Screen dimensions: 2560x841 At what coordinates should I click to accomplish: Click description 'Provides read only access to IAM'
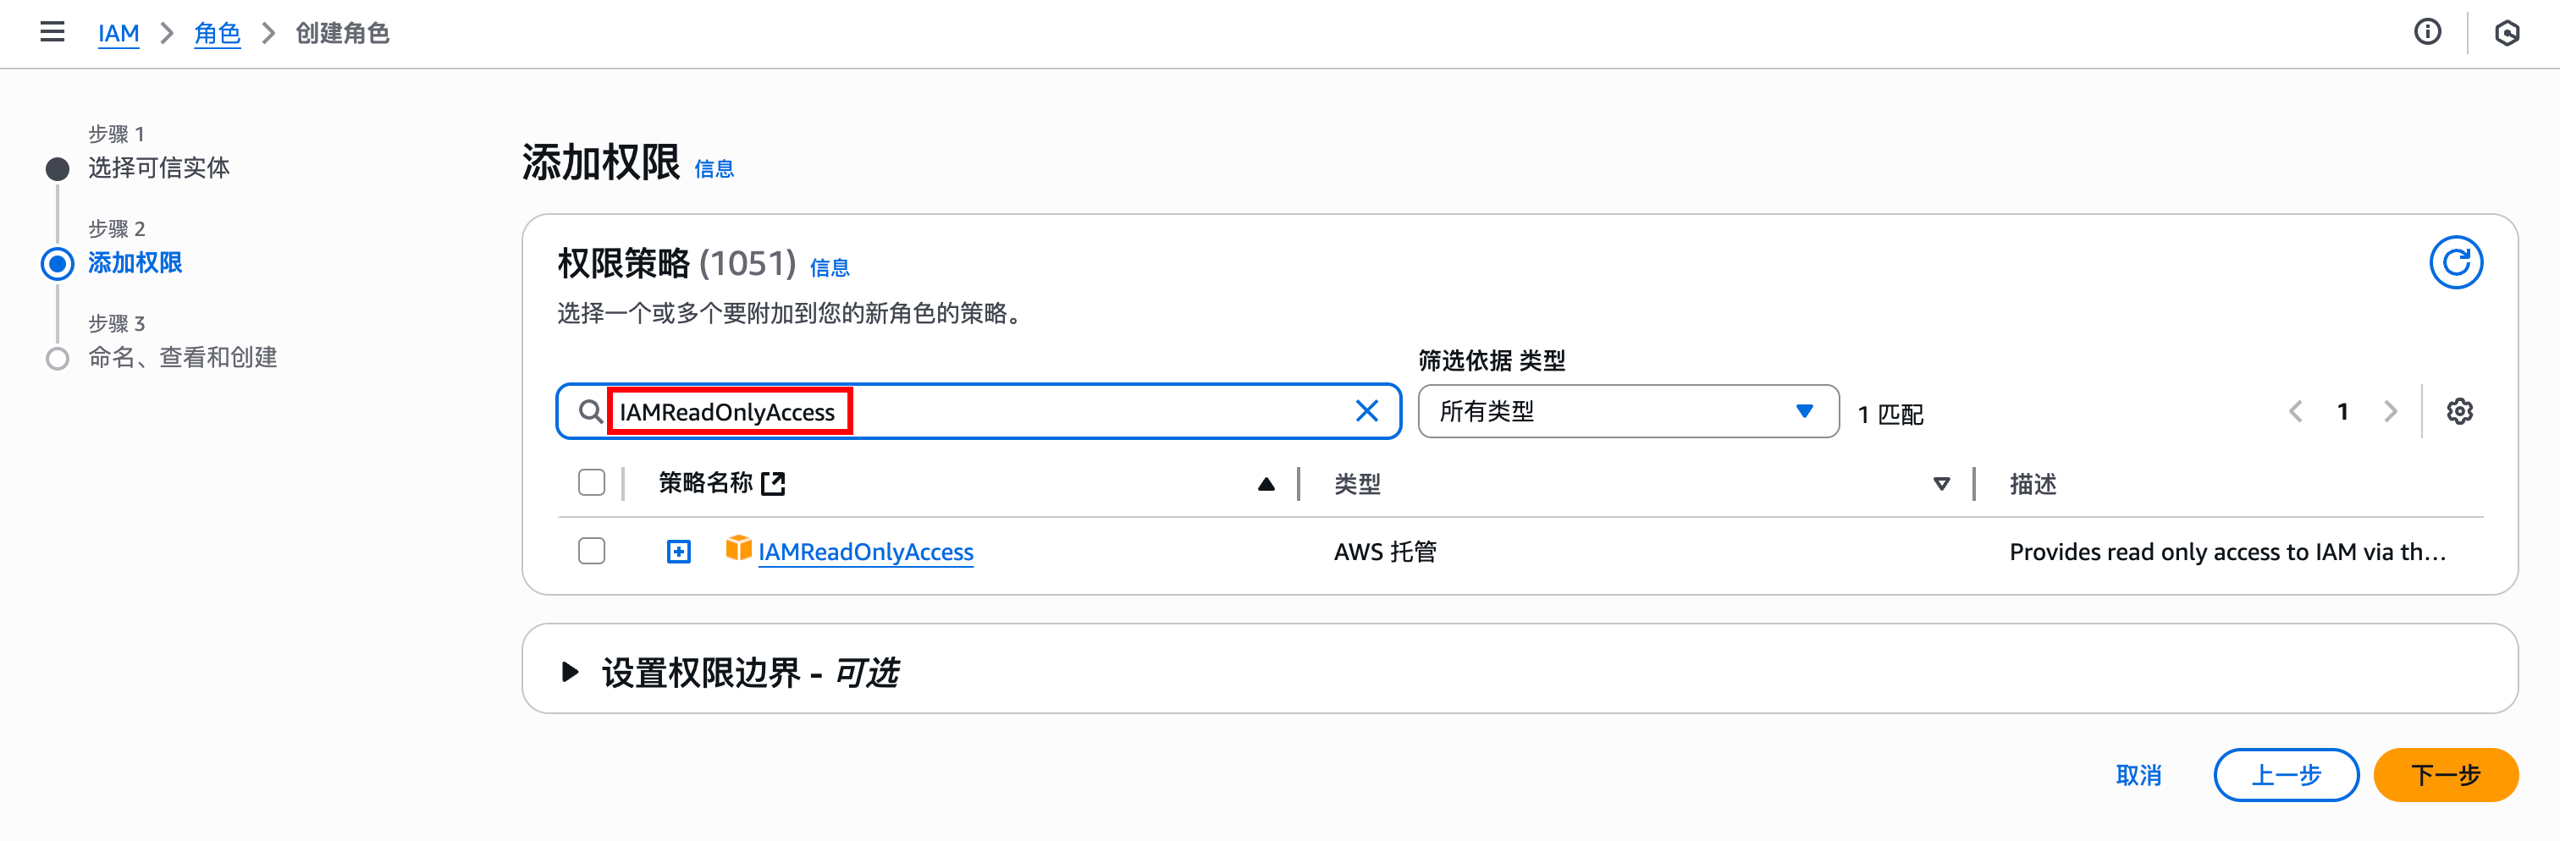(2227, 551)
